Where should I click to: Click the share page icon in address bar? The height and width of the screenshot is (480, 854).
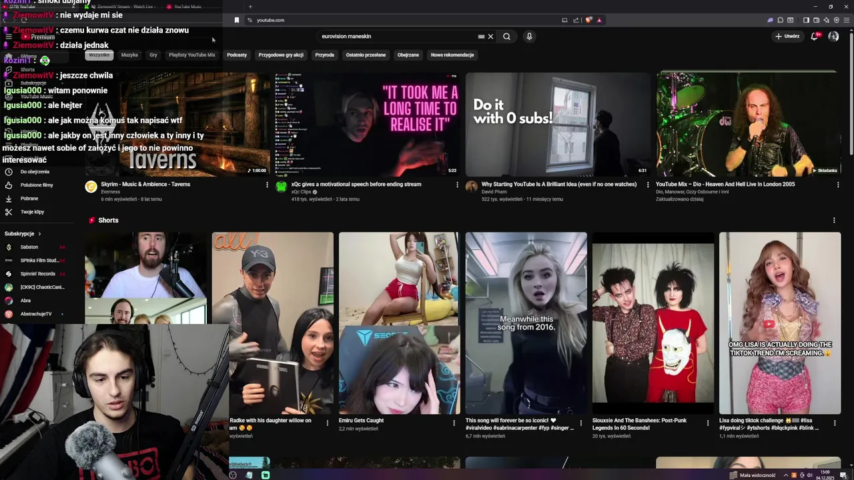(576, 20)
